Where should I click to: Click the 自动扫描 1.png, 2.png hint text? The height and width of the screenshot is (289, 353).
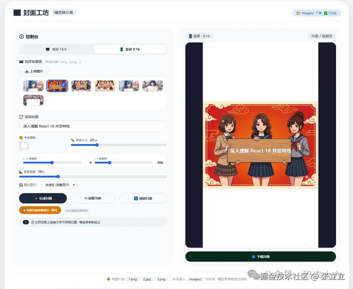click(x=62, y=62)
